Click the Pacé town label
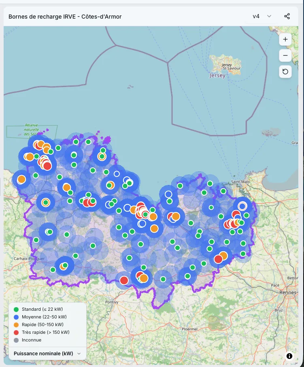304x367 pixels. [x=275, y=285]
